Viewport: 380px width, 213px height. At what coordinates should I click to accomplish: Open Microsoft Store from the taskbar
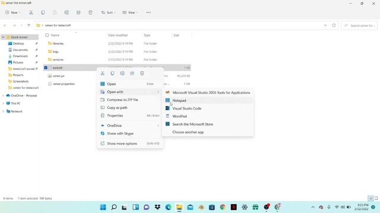(x=212, y=207)
